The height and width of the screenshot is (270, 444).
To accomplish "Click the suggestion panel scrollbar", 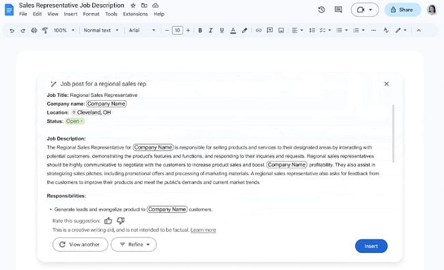I will tap(393, 134).
